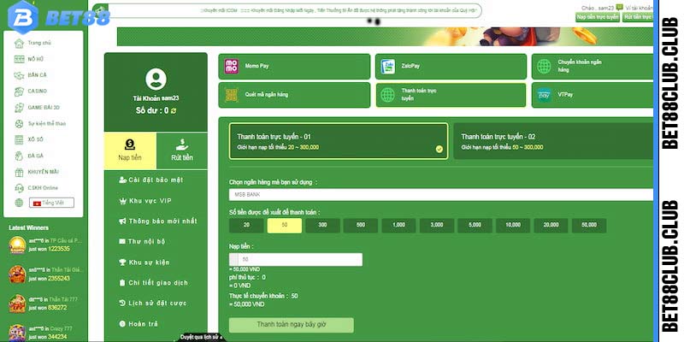Click the Crazy 777 game link

pyautogui.click(x=62, y=329)
